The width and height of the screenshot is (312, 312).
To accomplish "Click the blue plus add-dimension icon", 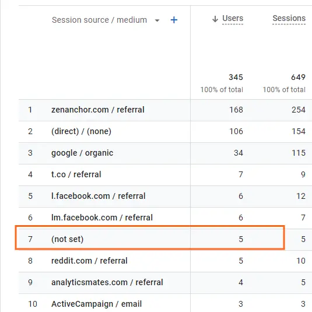I will (174, 20).
